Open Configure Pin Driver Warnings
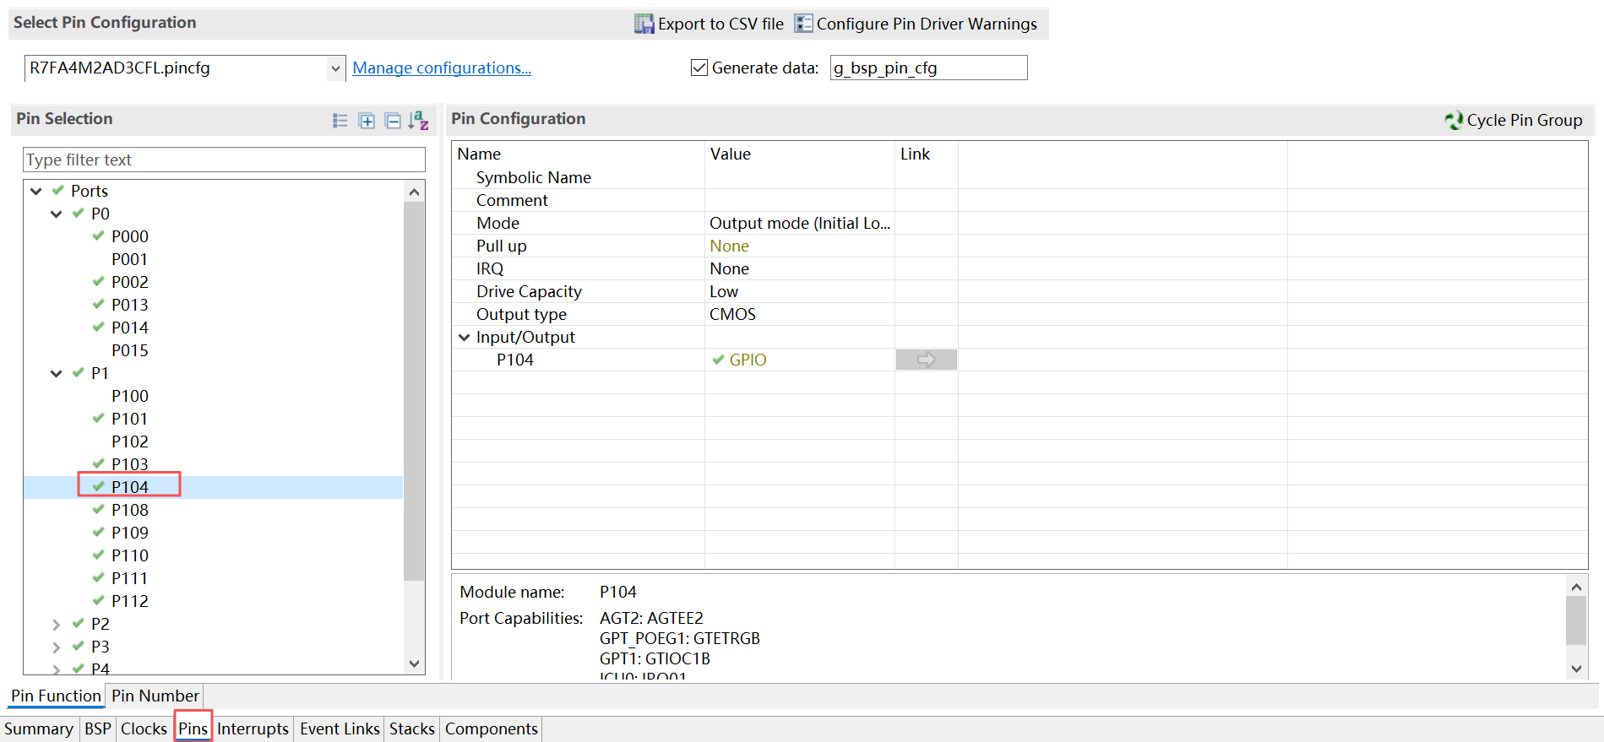 916,24
